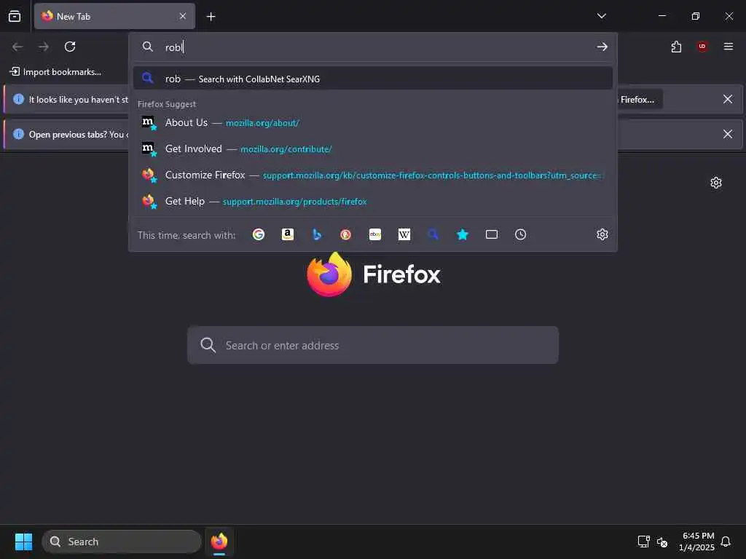The image size is (746, 559).
Task: Personalize new tab with gear icon
Action: pos(716,183)
